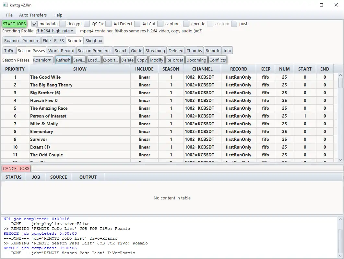Enable the Ad Detect checkbox

(x=109, y=24)
